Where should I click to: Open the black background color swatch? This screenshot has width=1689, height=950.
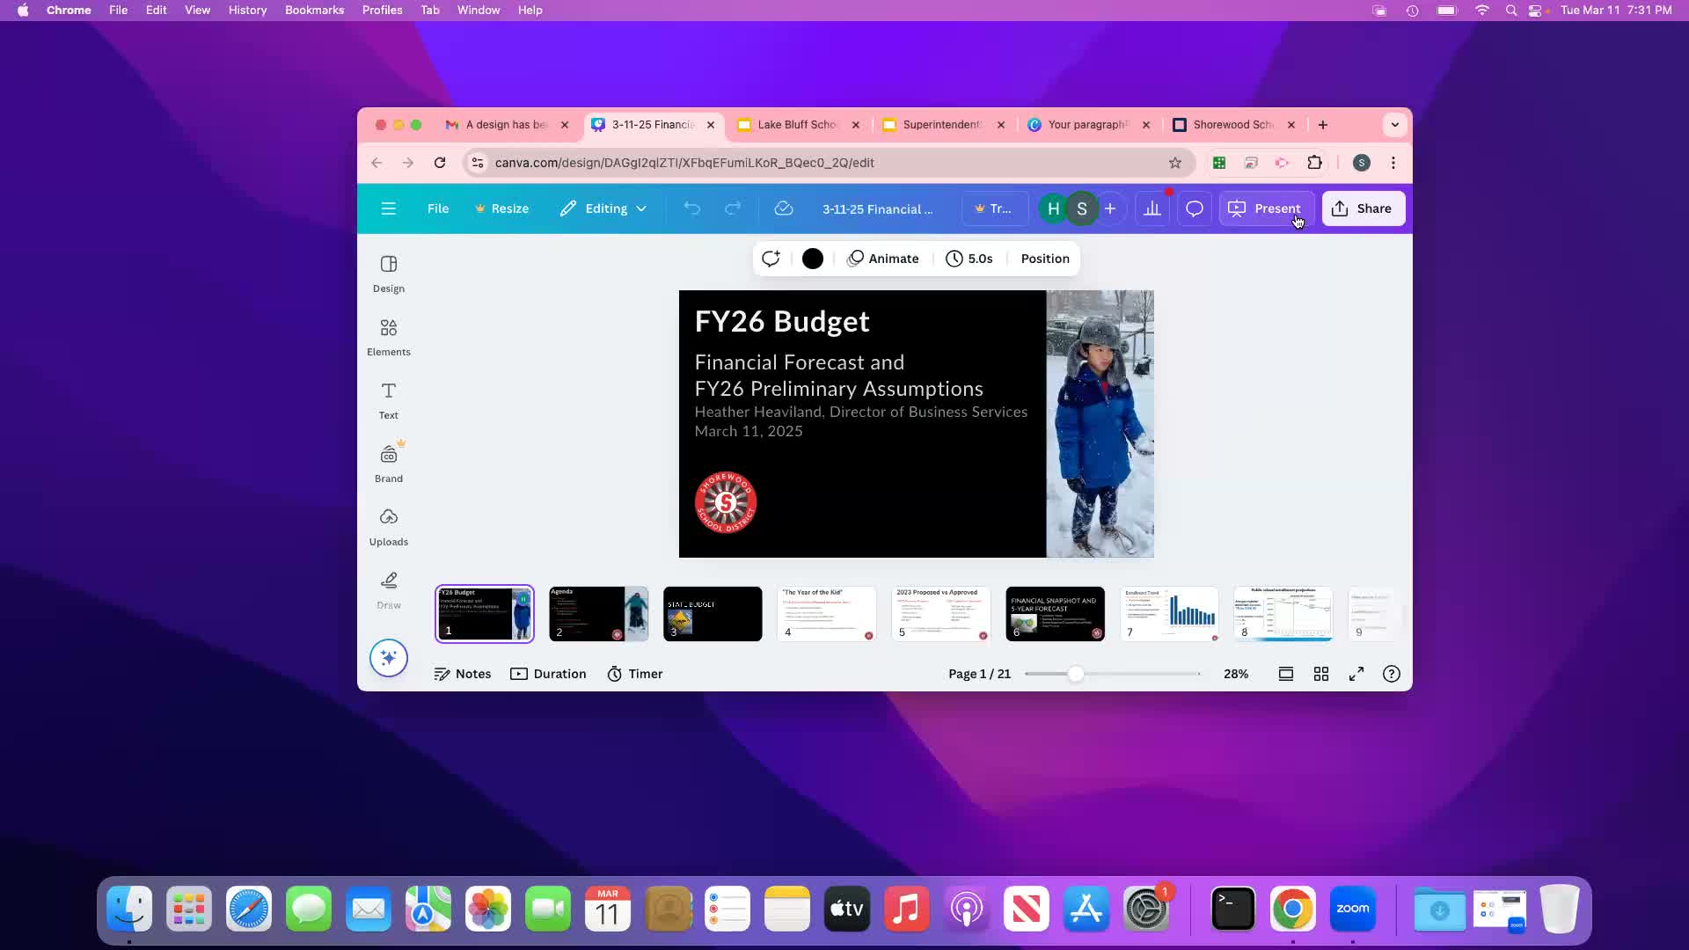pyautogui.click(x=812, y=259)
